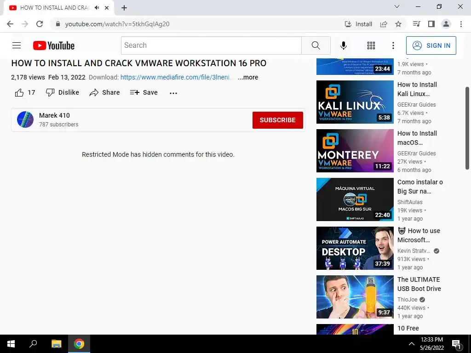Show hidden system tray icons chevron
471x353 pixels.
(412, 344)
